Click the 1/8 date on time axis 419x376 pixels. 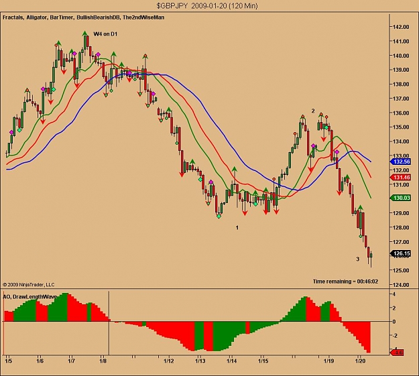point(103,361)
